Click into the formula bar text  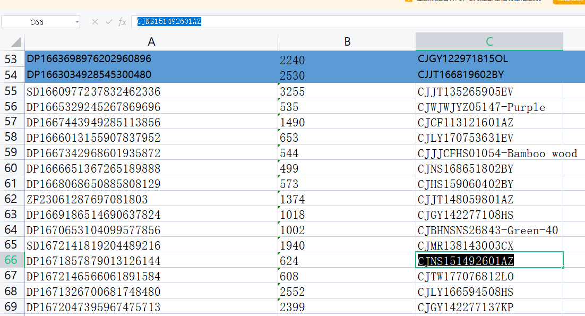pyautogui.click(x=319, y=22)
